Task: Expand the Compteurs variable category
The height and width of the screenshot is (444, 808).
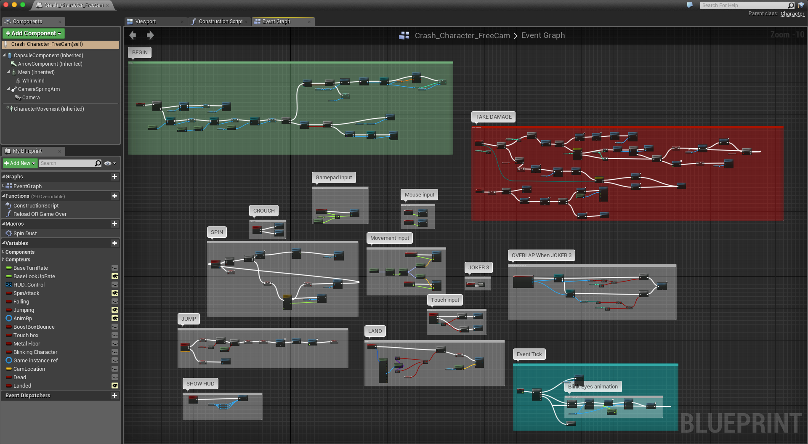Action: click(x=3, y=259)
